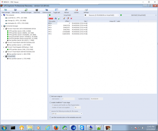
Task: Click the Connected storages icon
Action: [x=4, y=26]
